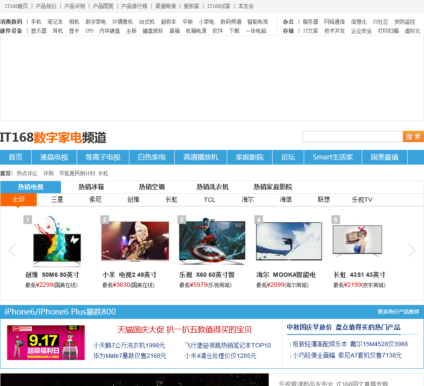This screenshot has height=386, width=424.
Task: Open the 海尔 MOOKA TV thumbnail
Action: click(x=289, y=241)
